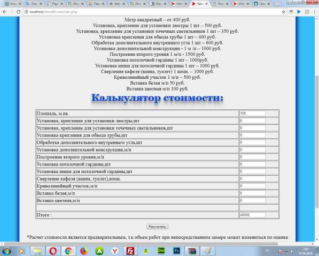
Task: Click the Вставка белая field
Action: (252, 193)
